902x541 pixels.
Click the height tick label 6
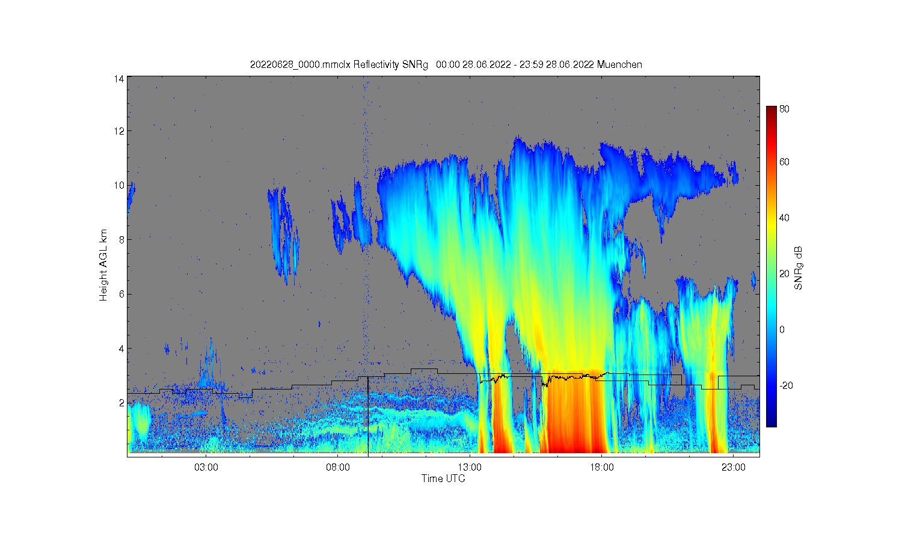click(x=121, y=294)
